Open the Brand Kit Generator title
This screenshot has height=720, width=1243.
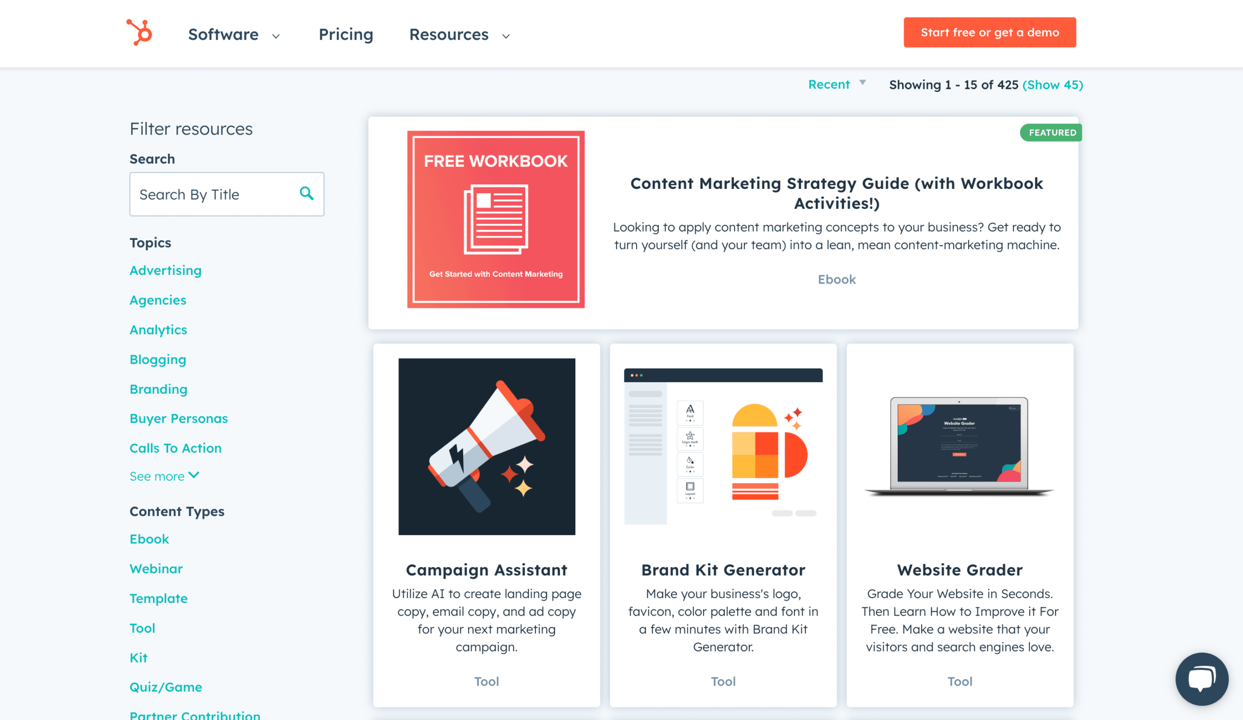723,569
